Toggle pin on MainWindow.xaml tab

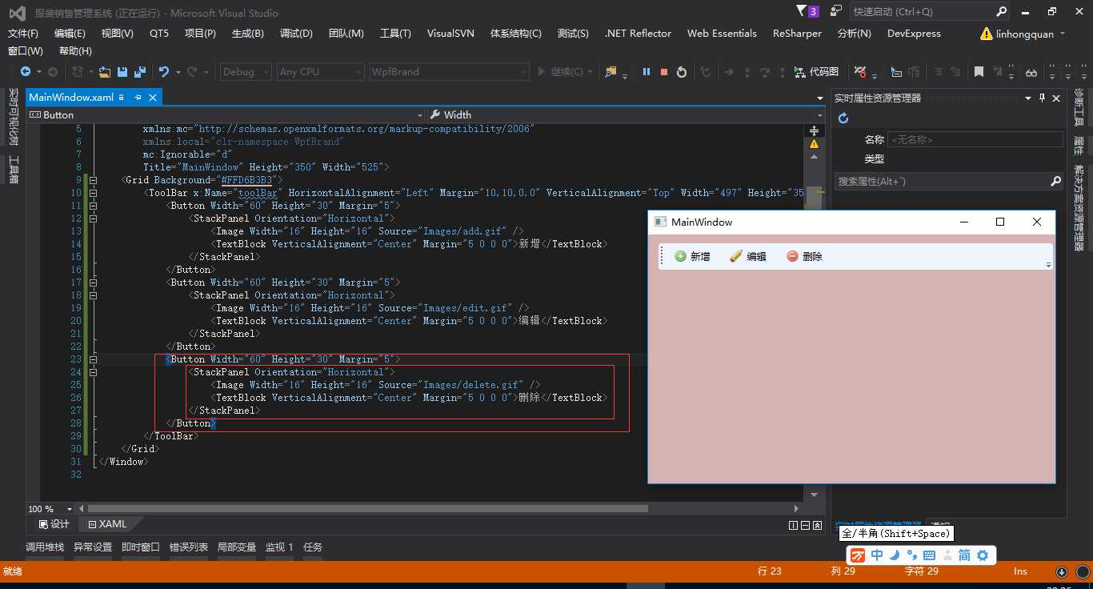point(138,97)
